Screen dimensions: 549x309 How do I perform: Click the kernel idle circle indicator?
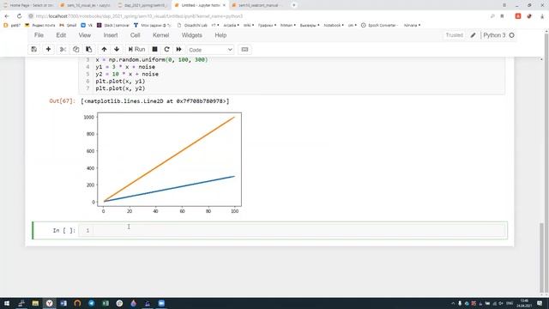point(512,35)
